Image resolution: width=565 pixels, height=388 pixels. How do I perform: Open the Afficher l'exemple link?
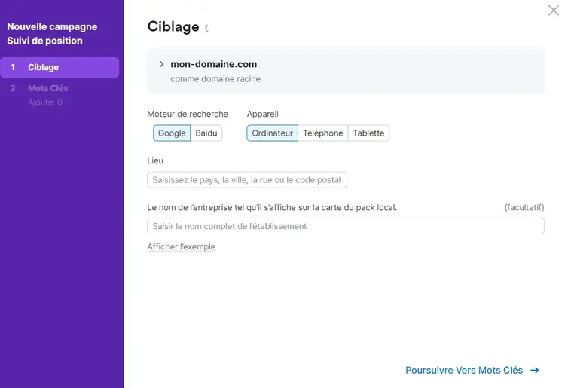182,247
